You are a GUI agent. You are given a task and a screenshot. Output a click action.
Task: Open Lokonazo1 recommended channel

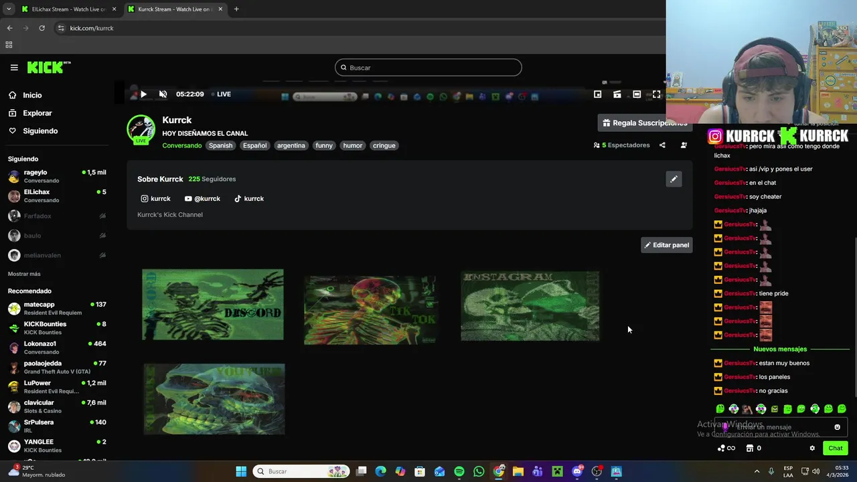[x=57, y=347]
